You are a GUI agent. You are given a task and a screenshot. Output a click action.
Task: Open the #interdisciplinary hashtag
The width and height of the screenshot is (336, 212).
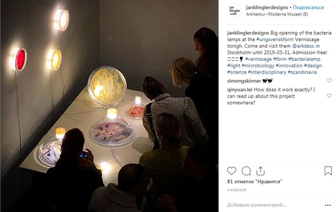coord(267,72)
